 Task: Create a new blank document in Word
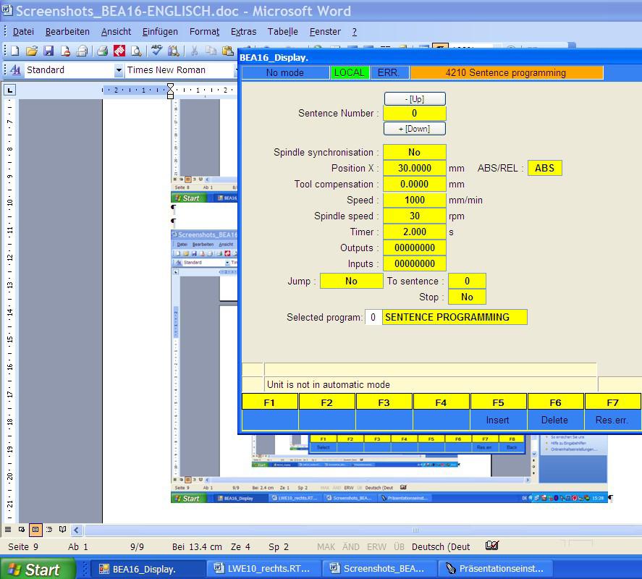coord(15,51)
